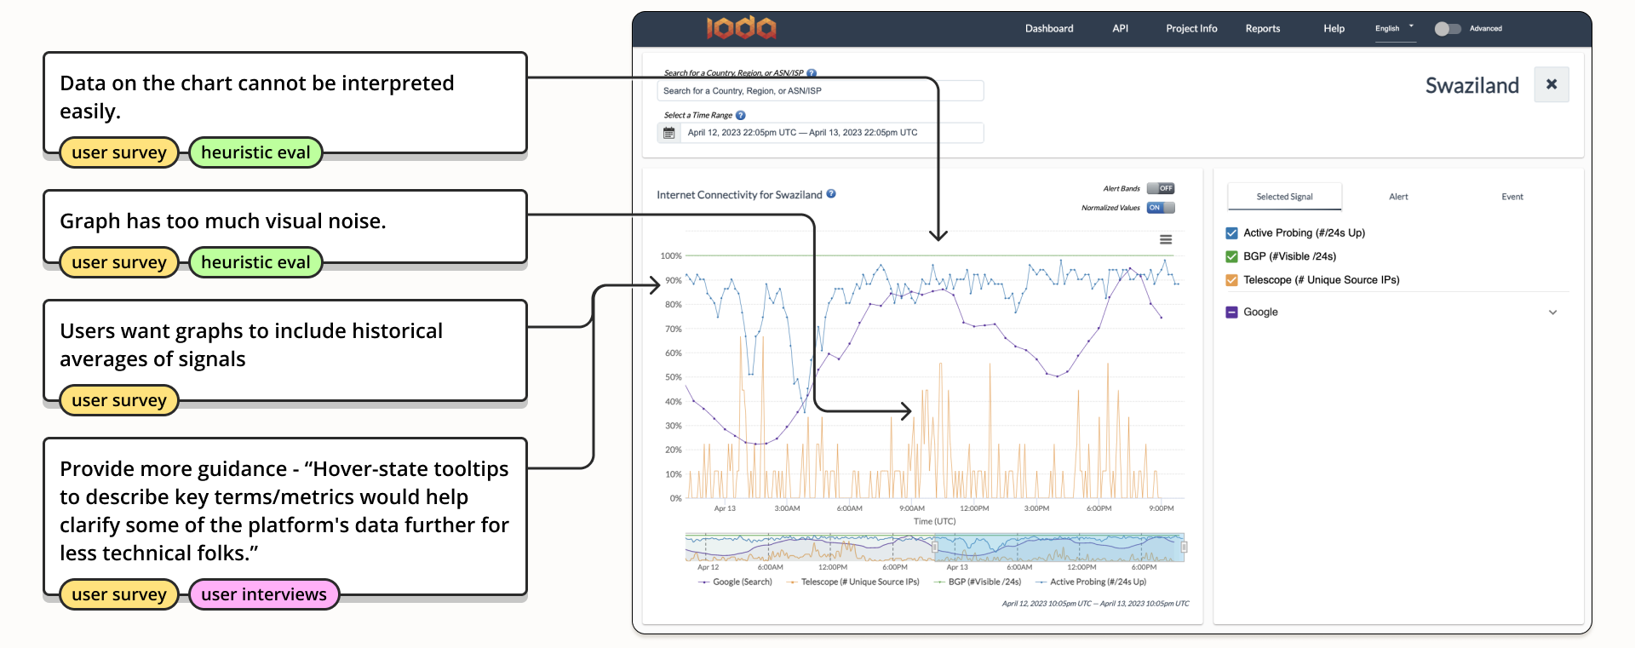This screenshot has width=1635, height=648.
Task: Click the IODA logo
Action: pyautogui.click(x=741, y=29)
